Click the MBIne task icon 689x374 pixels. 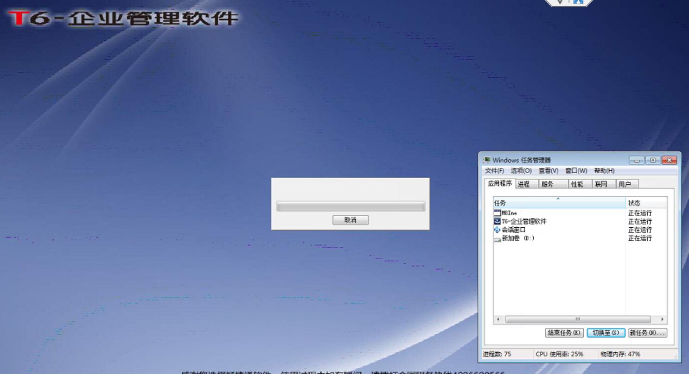[x=498, y=213]
